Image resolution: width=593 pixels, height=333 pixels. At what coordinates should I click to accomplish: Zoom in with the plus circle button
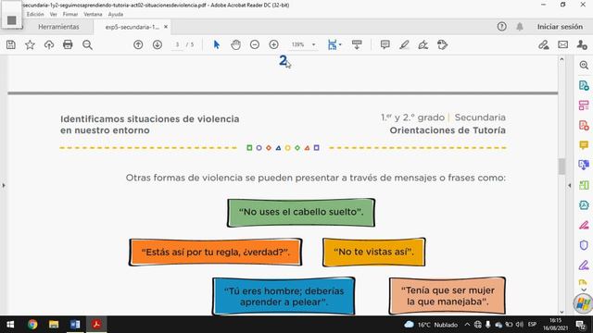[x=274, y=45]
